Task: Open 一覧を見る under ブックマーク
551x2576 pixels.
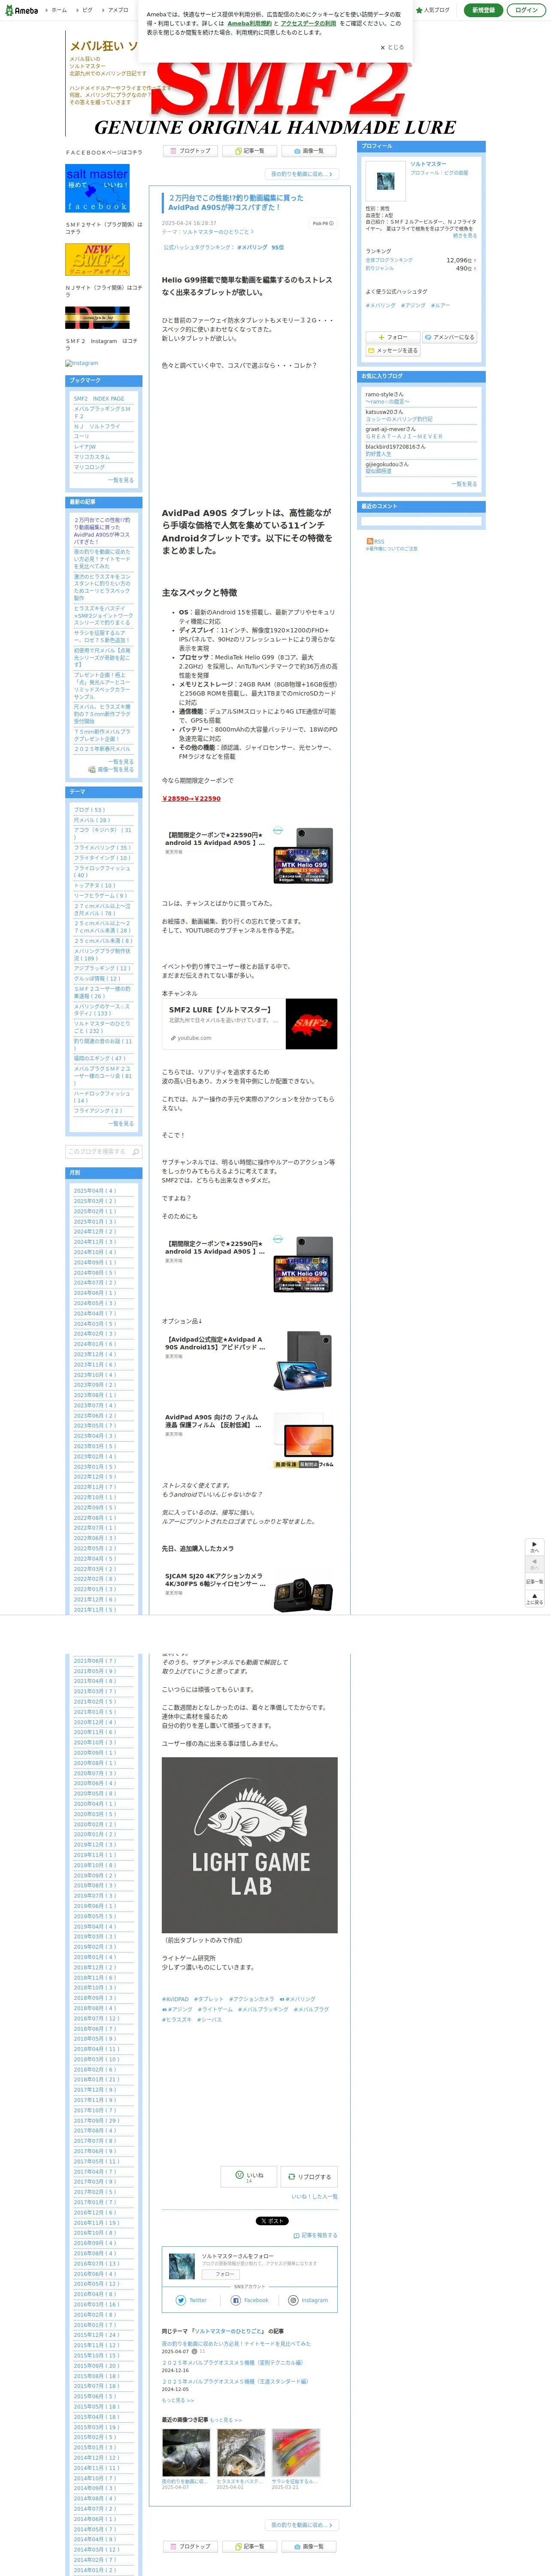Action: point(120,480)
